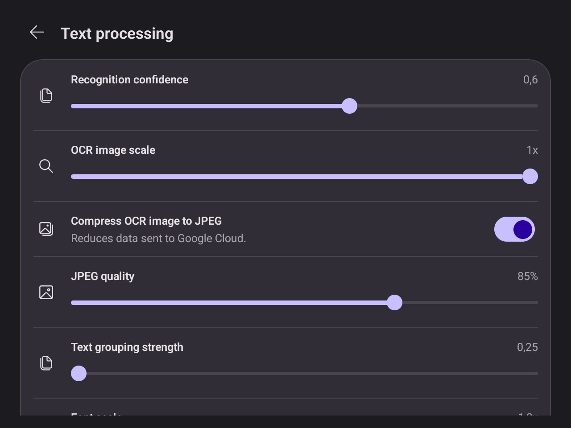Click the Text grouping strength slider thumb
The height and width of the screenshot is (428, 571).
[79, 373]
